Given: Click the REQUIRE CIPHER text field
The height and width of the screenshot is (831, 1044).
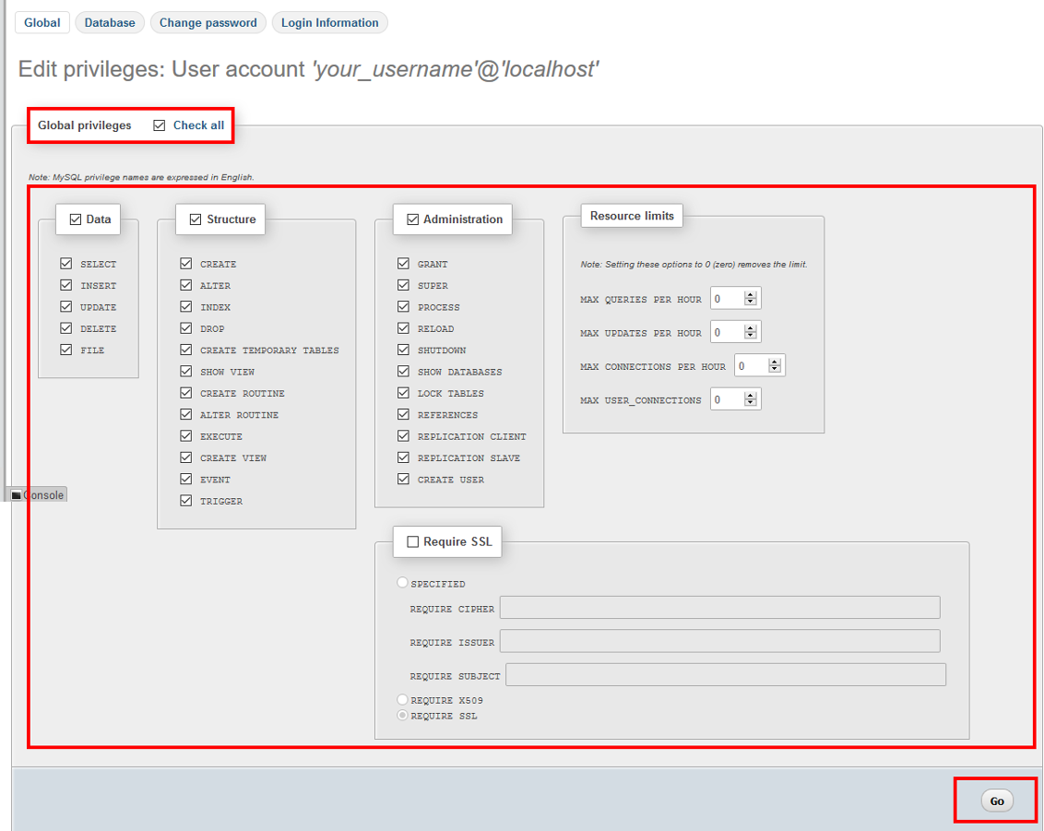Looking at the screenshot, I should click(719, 608).
